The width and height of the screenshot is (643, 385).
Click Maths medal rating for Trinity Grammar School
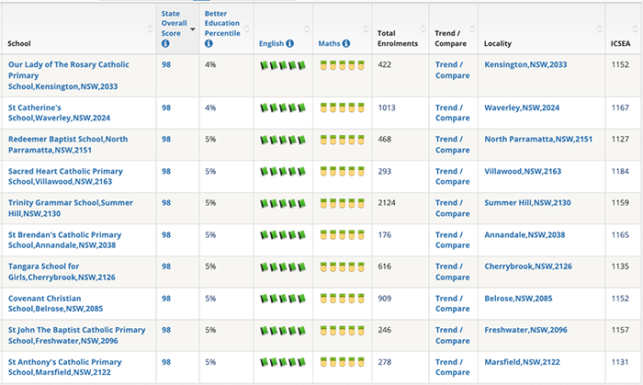tap(342, 203)
